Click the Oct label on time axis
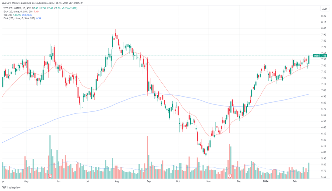This screenshot has height=191, width=332. pos(178,181)
